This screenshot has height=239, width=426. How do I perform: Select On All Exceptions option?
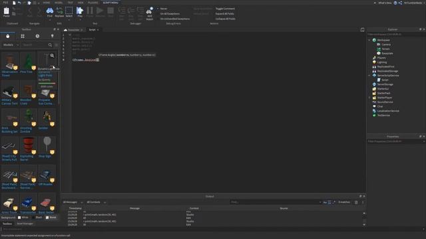(170, 13)
